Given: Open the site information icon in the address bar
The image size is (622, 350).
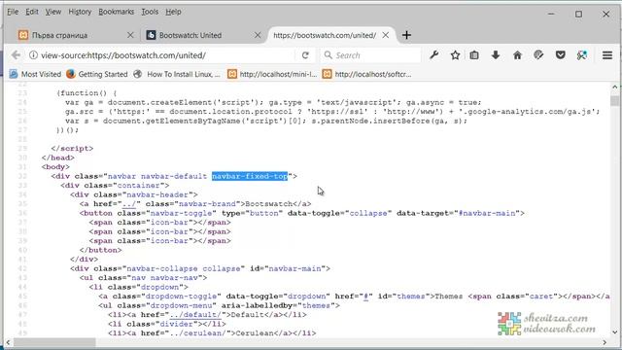Looking at the screenshot, I should tap(33, 55).
